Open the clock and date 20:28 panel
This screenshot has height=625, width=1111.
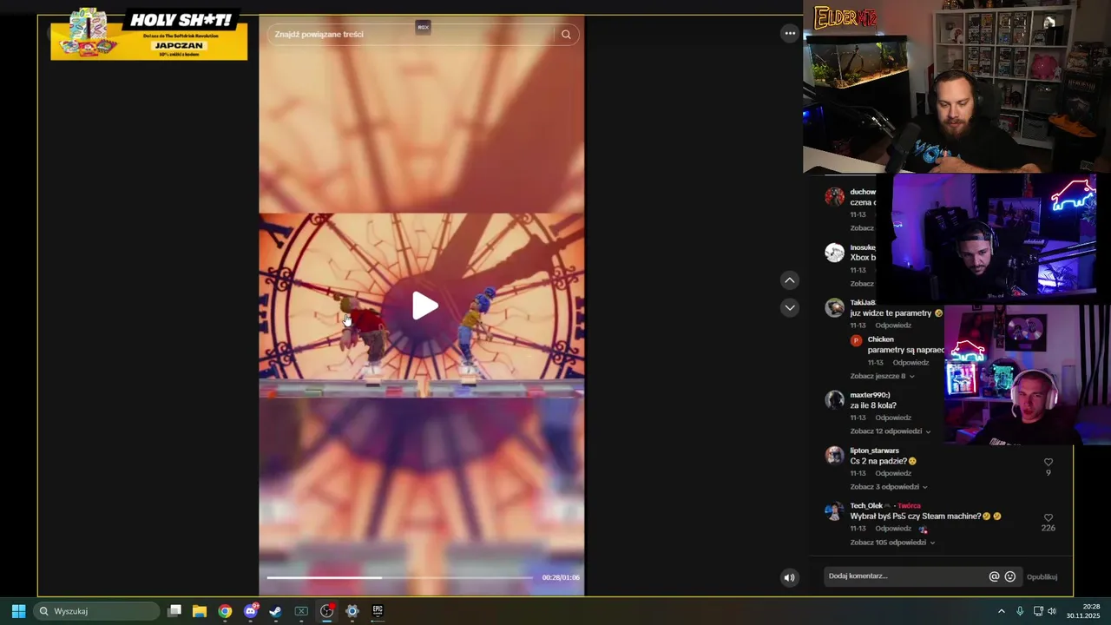click(x=1083, y=611)
